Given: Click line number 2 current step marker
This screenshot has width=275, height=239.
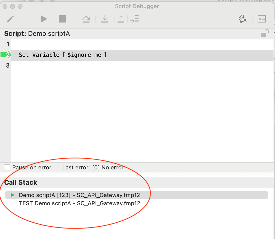Looking at the screenshot, I should pyautogui.click(x=6, y=55).
